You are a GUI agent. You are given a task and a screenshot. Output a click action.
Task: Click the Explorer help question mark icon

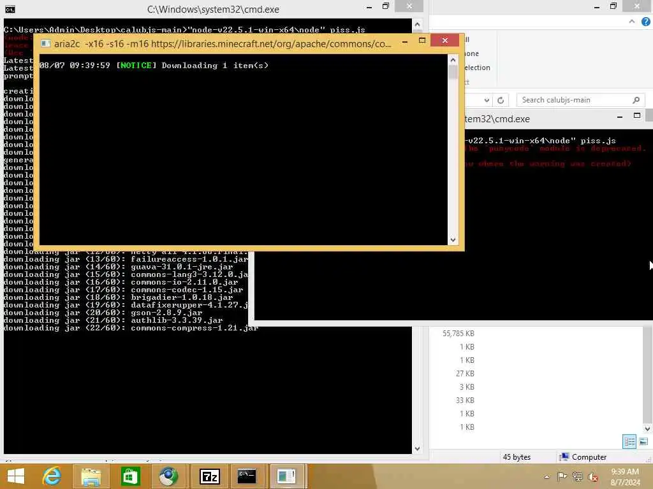click(645, 22)
